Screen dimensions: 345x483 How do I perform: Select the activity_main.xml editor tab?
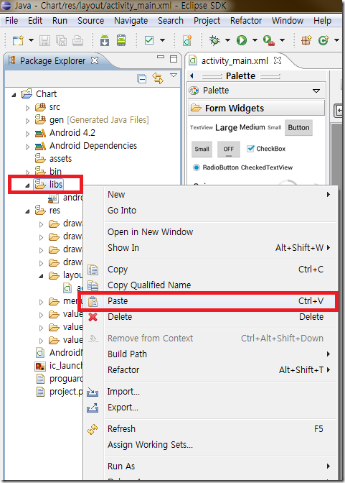point(235,60)
